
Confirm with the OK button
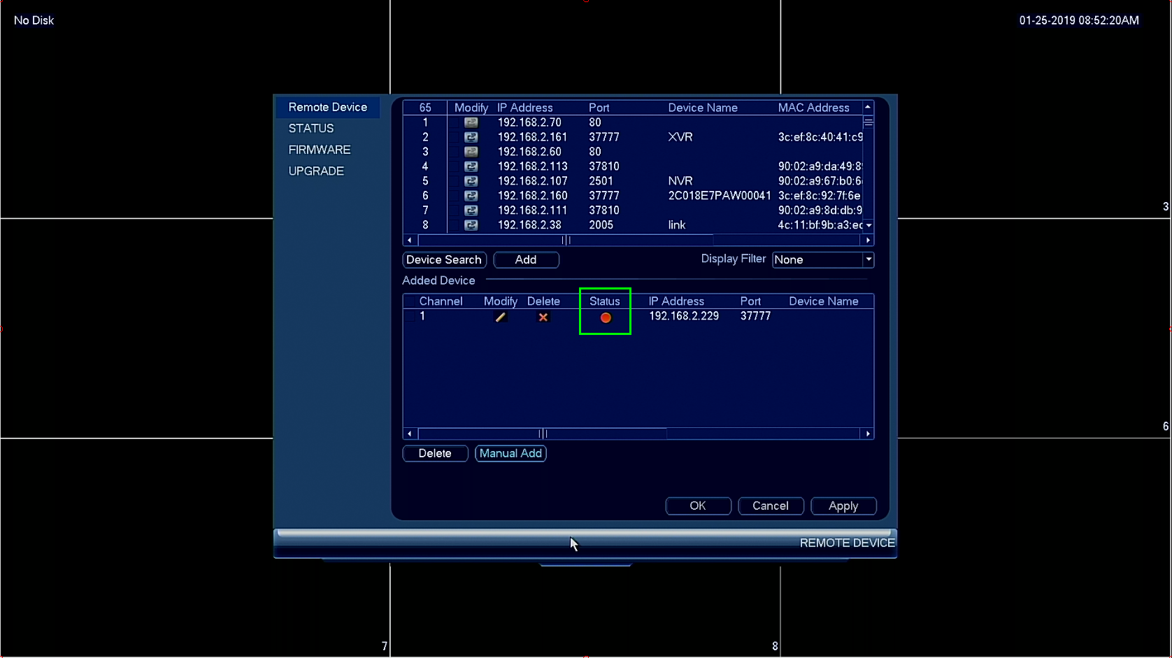(x=698, y=506)
